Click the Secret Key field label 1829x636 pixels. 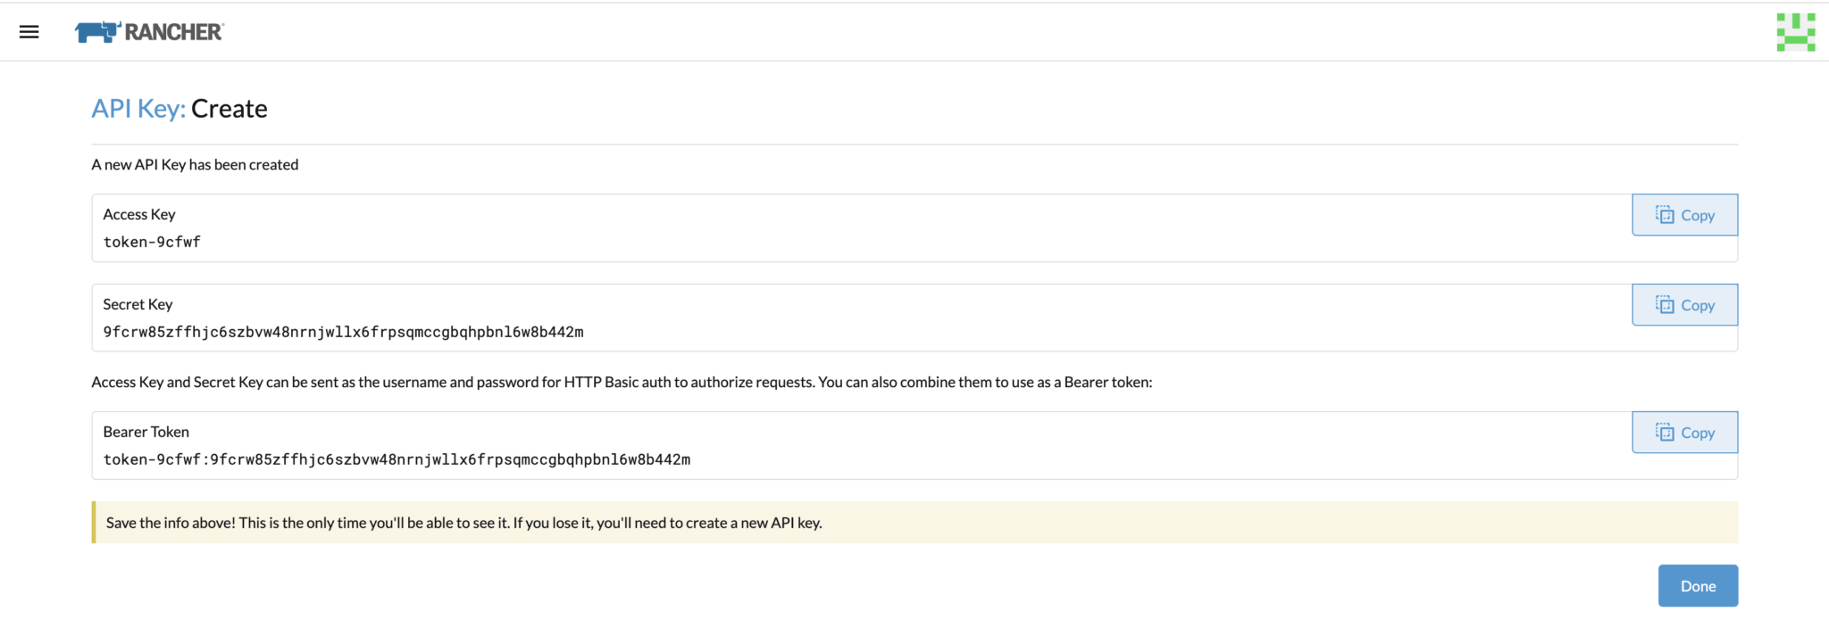(x=138, y=304)
